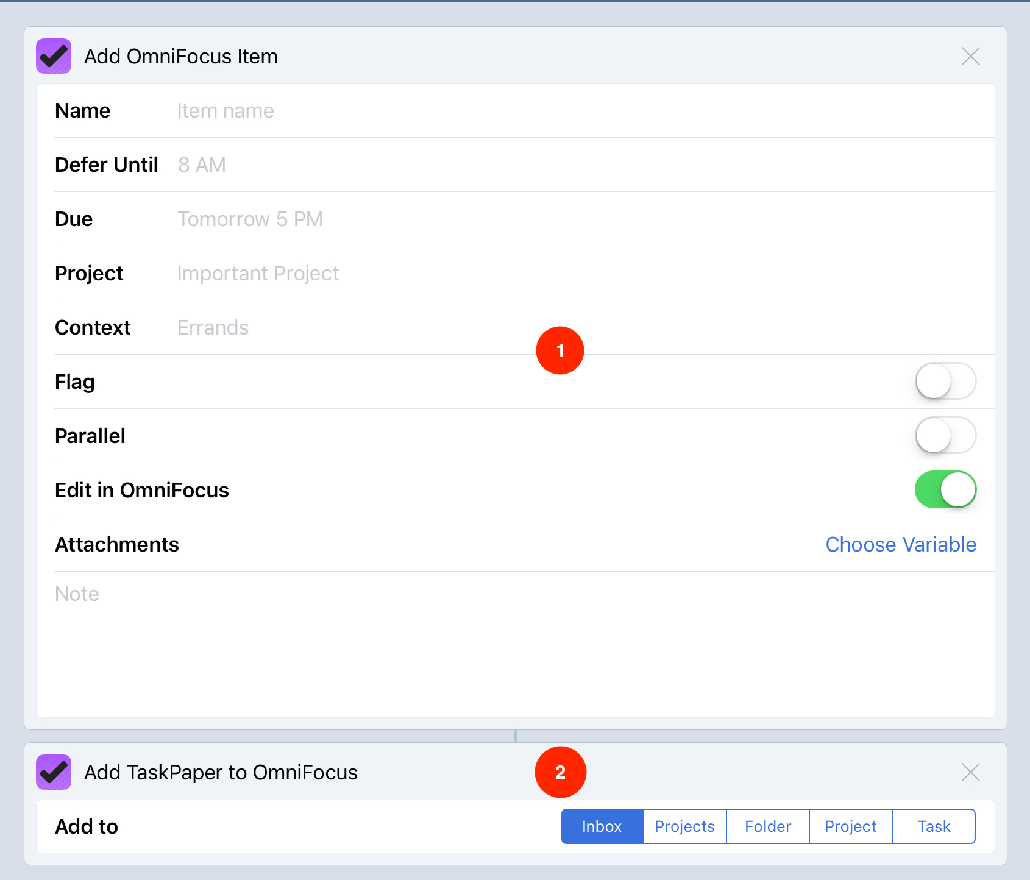Remove the Add OmniFocus Item action
The image size is (1030, 880).
pyautogui.click(x=970, y=56)
